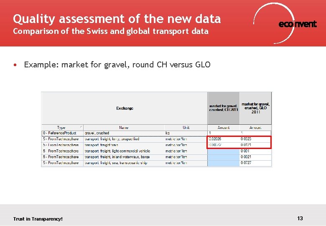The height and width of the screenshot is (226, 326).
Task: Click the '0.0323' amount cell
Action: click(x=255, y=139)
